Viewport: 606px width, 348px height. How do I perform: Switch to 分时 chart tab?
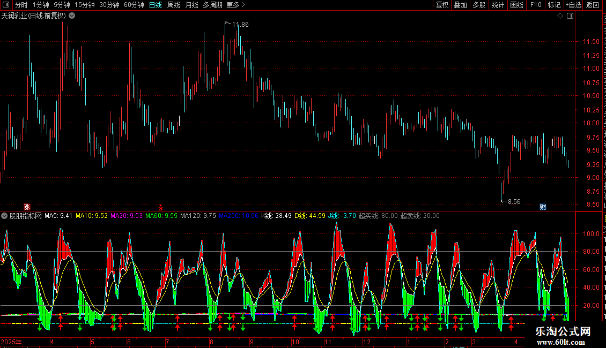[x=21, y=5]
